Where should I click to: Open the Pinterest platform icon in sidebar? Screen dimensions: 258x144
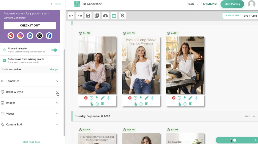tap(11, 36)
